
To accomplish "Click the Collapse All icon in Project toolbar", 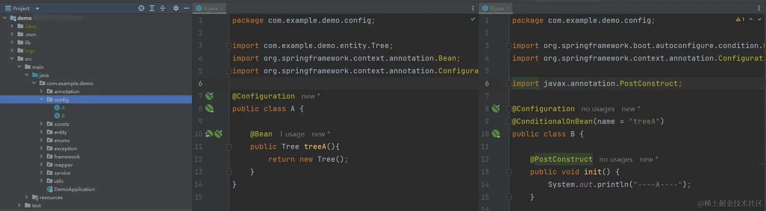I will point(163,8).
